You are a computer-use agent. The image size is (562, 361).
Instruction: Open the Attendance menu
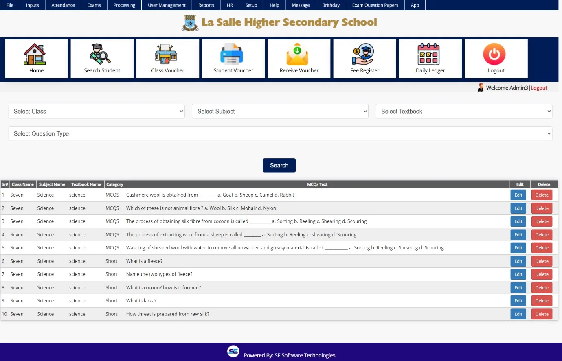[63, 5]
